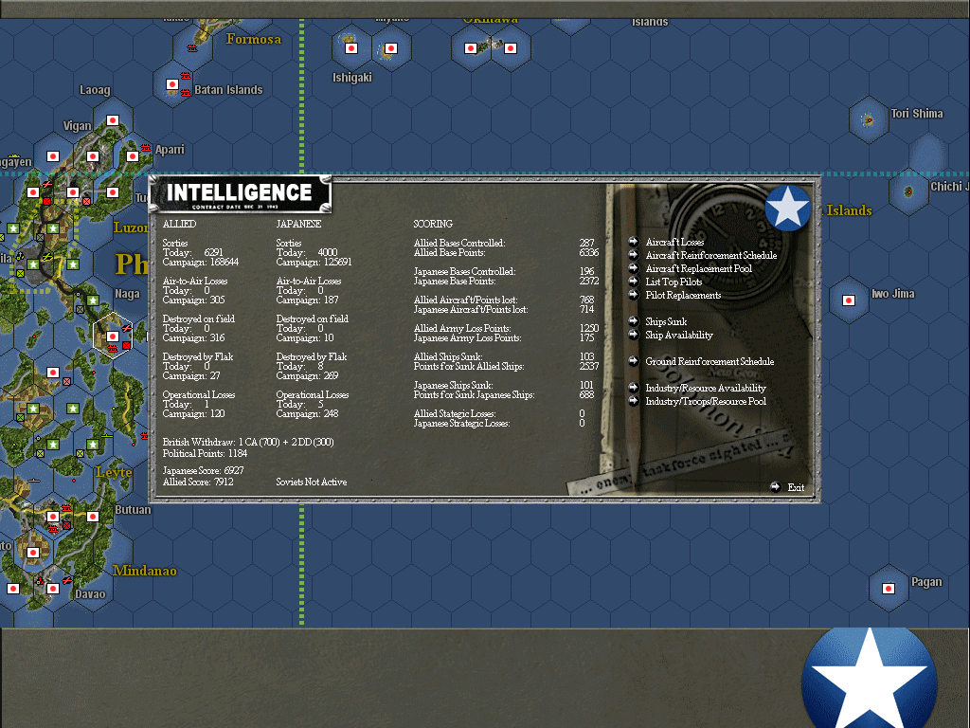Select the Aparri Japanese base flag

pos(133,156)
